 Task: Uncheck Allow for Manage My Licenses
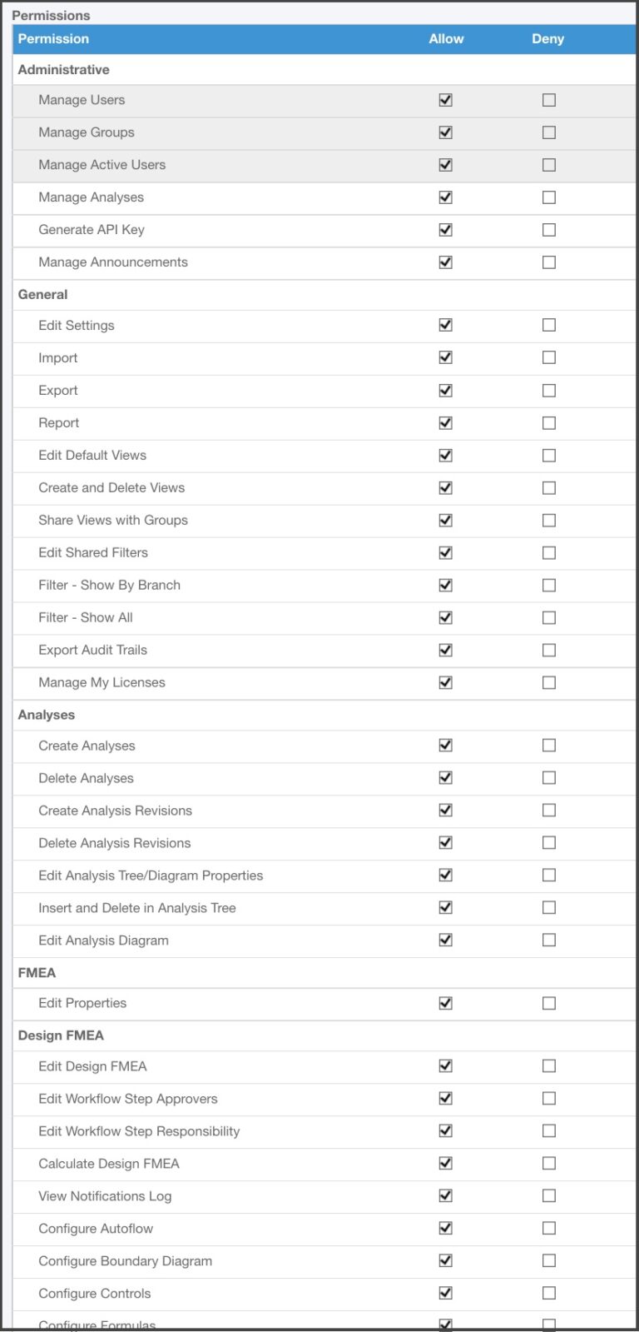pyautogui.click(x=445, y=682)
